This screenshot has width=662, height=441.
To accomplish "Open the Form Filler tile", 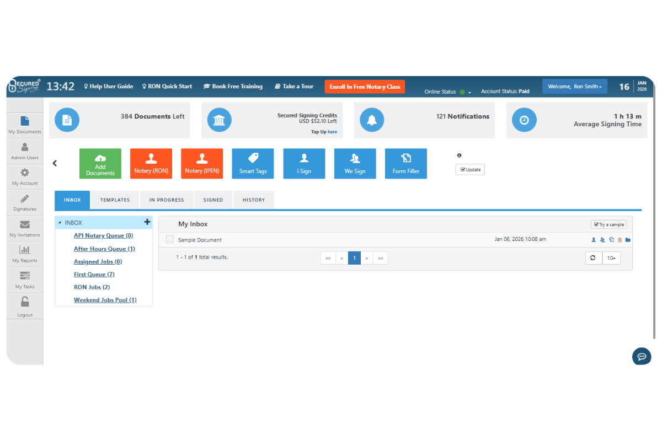I will [406, 164].
